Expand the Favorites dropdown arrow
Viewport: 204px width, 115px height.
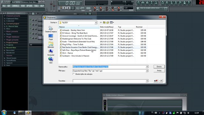point(147,81)
